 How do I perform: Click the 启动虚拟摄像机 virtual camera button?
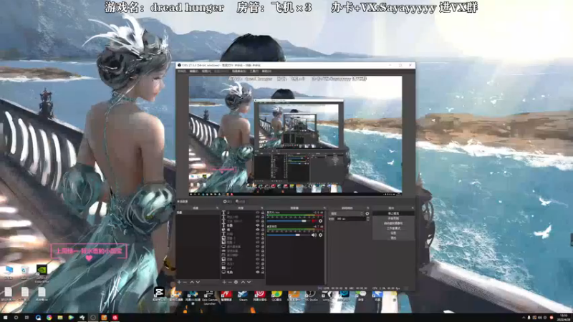click(x=393, y=223)
